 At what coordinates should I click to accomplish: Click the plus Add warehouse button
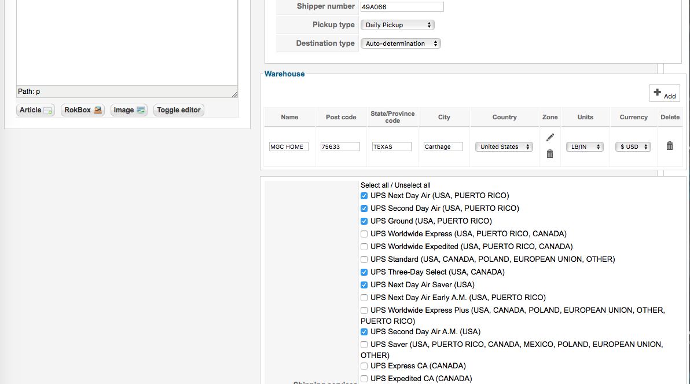[665, 93]
